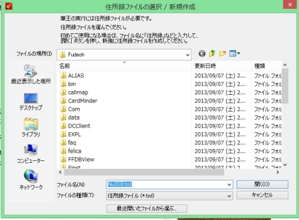Click the date cell of the data row

click(220, 117)
